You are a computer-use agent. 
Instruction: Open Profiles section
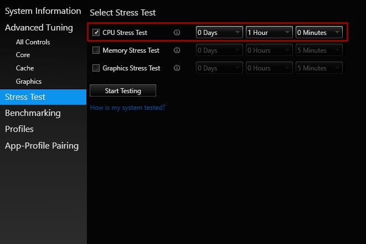(19, 129)
